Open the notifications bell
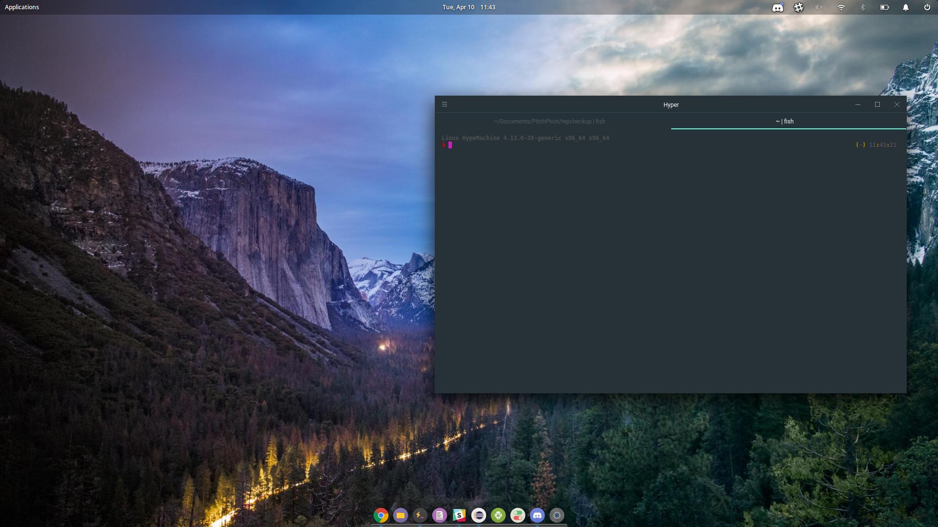Screen dimensions: 938x527 [x=905, y=7]
